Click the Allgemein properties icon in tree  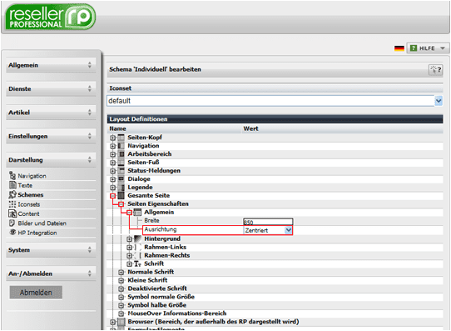click(138, 213)
